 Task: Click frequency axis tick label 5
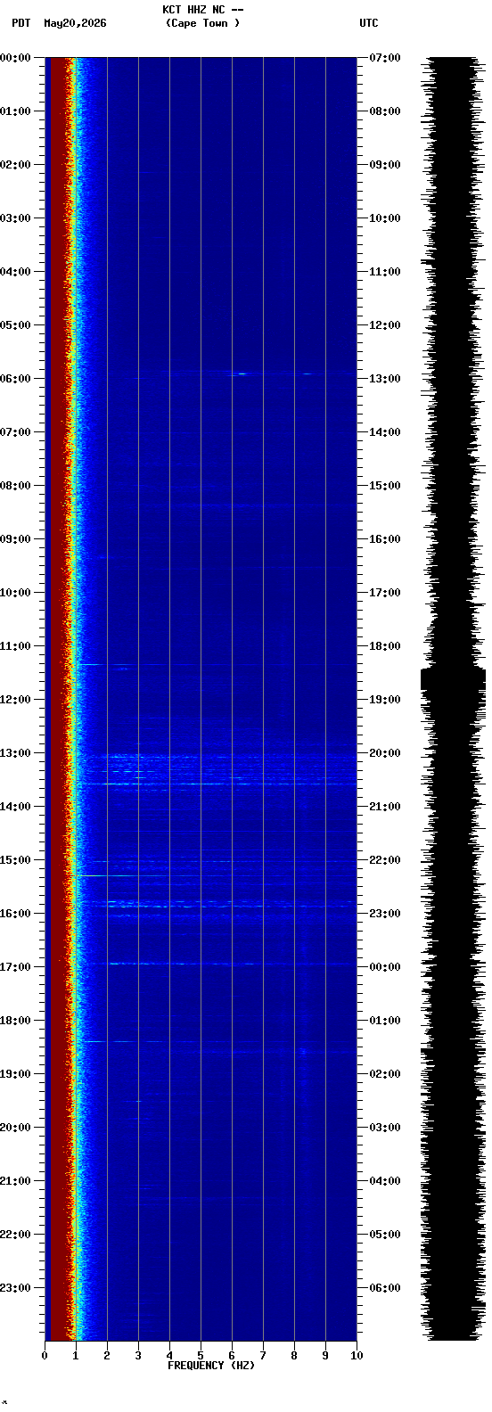pos(201,1356)
